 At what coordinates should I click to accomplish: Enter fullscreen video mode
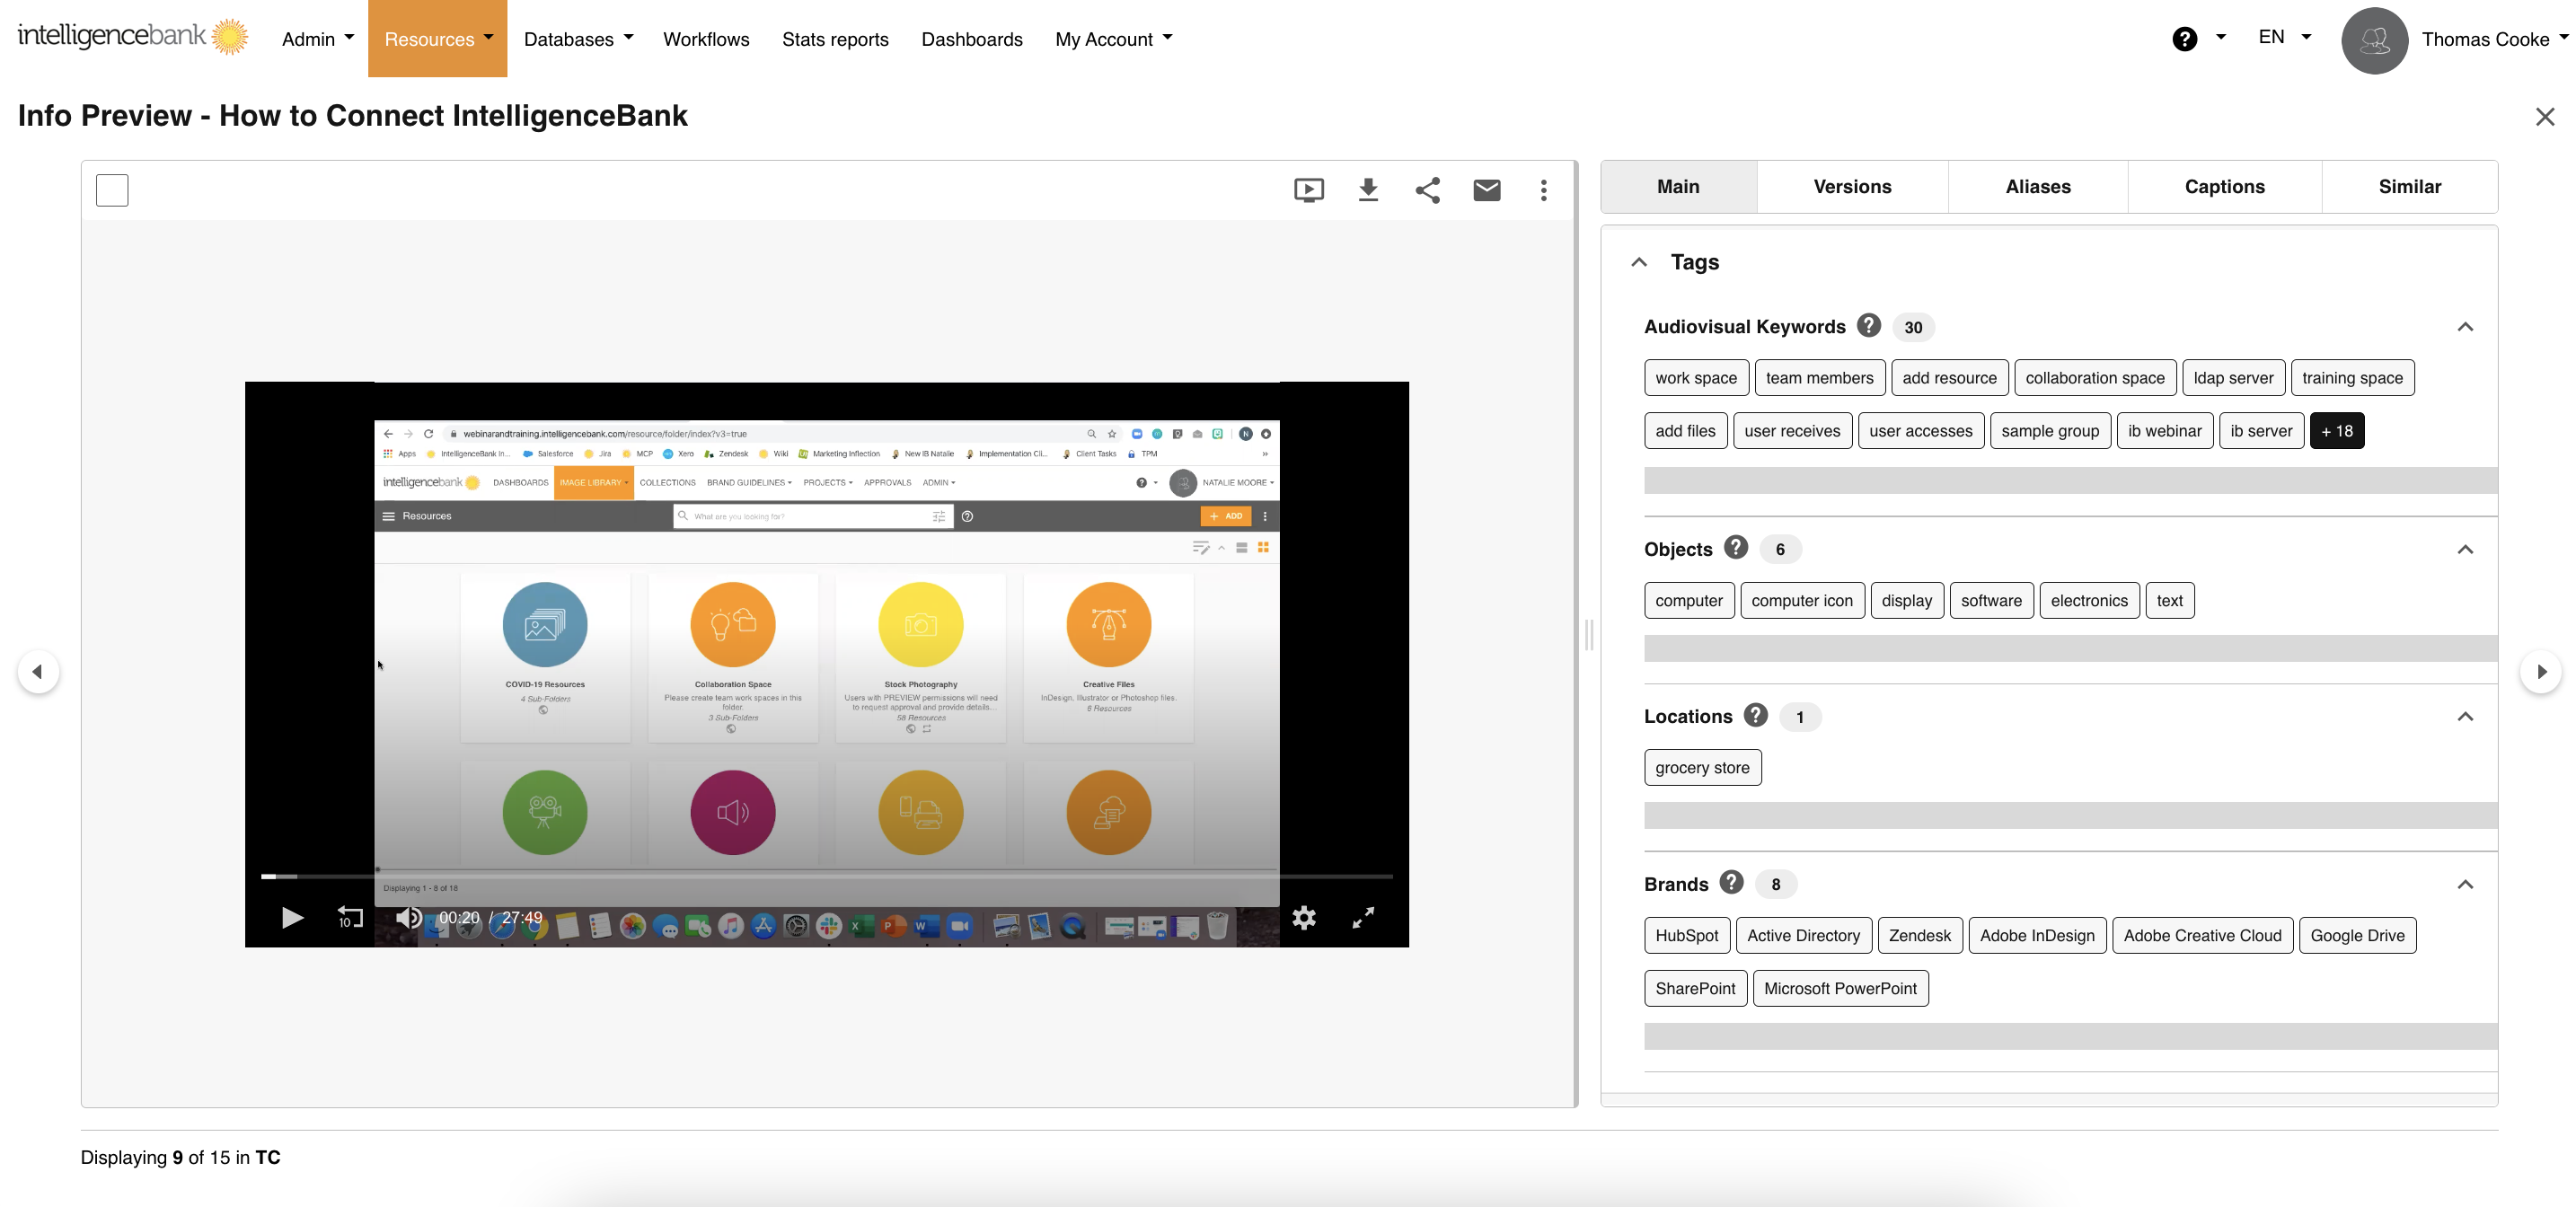pos(1363,917)
